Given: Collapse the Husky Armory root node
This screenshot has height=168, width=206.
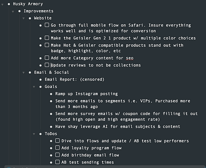Looking at the screenshot, I should coord(3,5).
